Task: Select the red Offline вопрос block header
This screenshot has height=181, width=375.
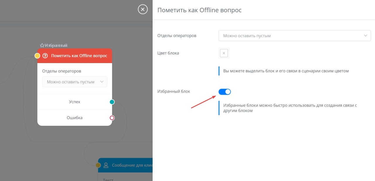Action: click(79, 56)
